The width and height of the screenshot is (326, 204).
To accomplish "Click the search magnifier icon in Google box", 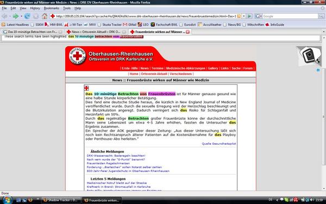I will point(321,16).
